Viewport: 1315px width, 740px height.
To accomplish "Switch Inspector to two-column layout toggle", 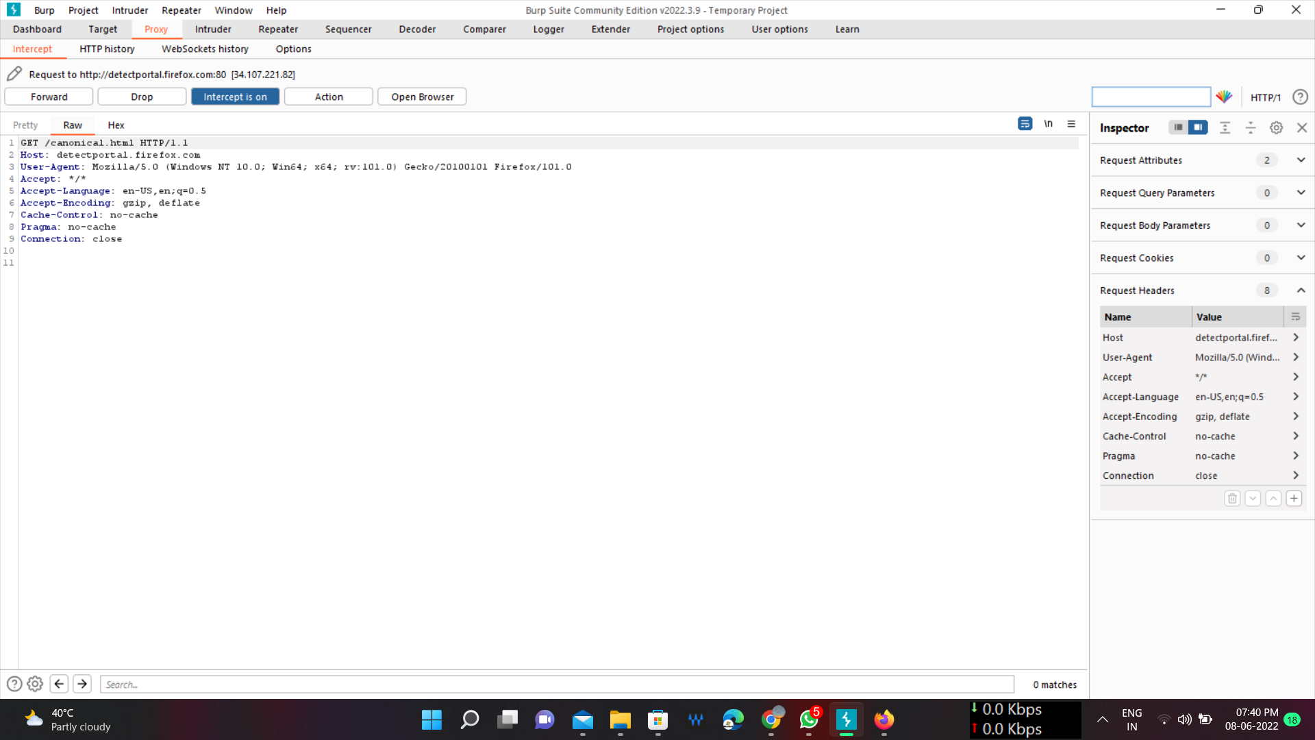I will click(1198, 127).
